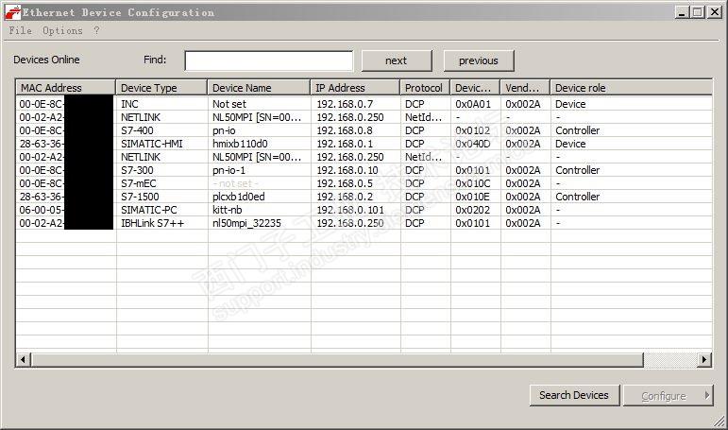Click the previous button

(479, 60)
